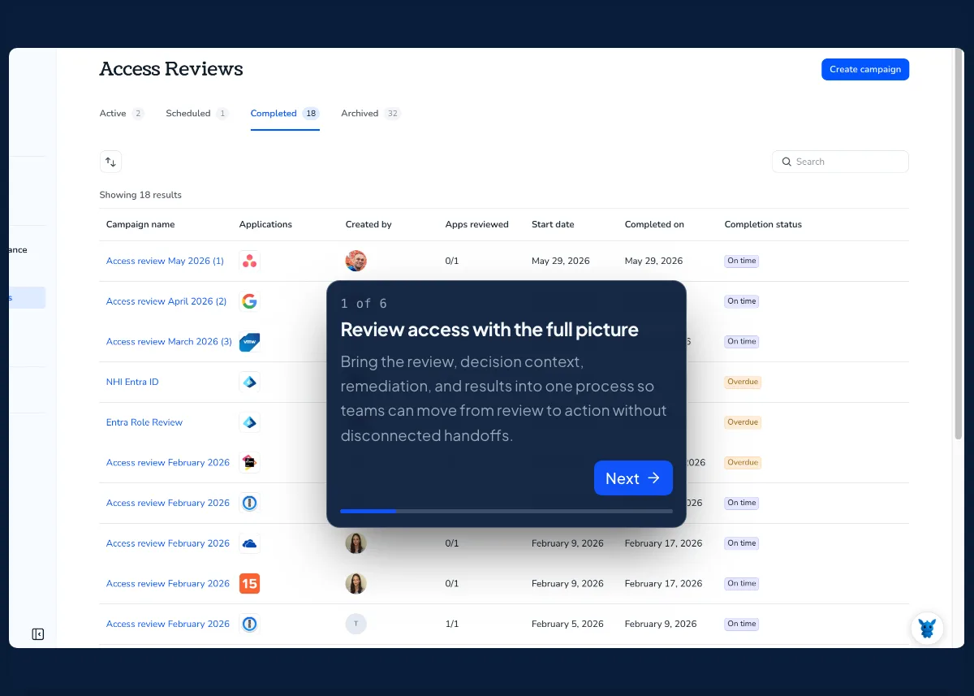
Task: Open the blue mascot chat widget
Action: pos(927,628)
